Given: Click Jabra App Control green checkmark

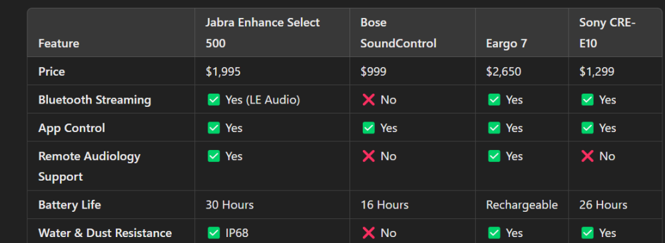Looking at the screenshot, I should coord(214,128).
